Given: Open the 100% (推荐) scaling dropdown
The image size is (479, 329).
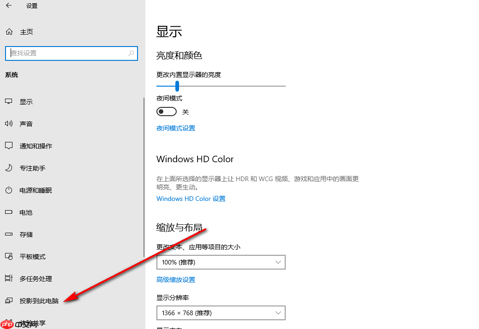Looking at the screenshot, I should coord(221,262).
